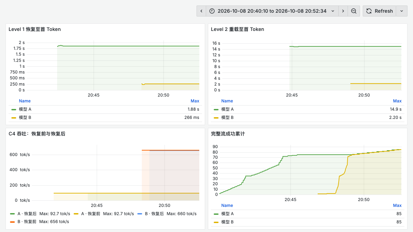413x232 pixels.
Task: Click the Refresh button
Action: click(x=379, y=11)
